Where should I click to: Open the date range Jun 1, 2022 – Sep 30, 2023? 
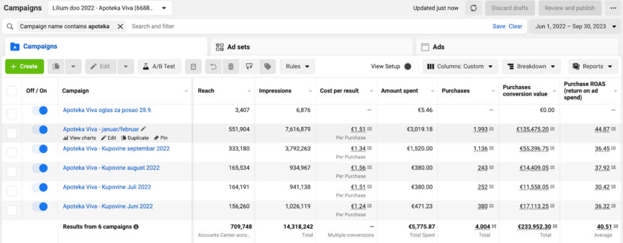(x=576, y=27)
